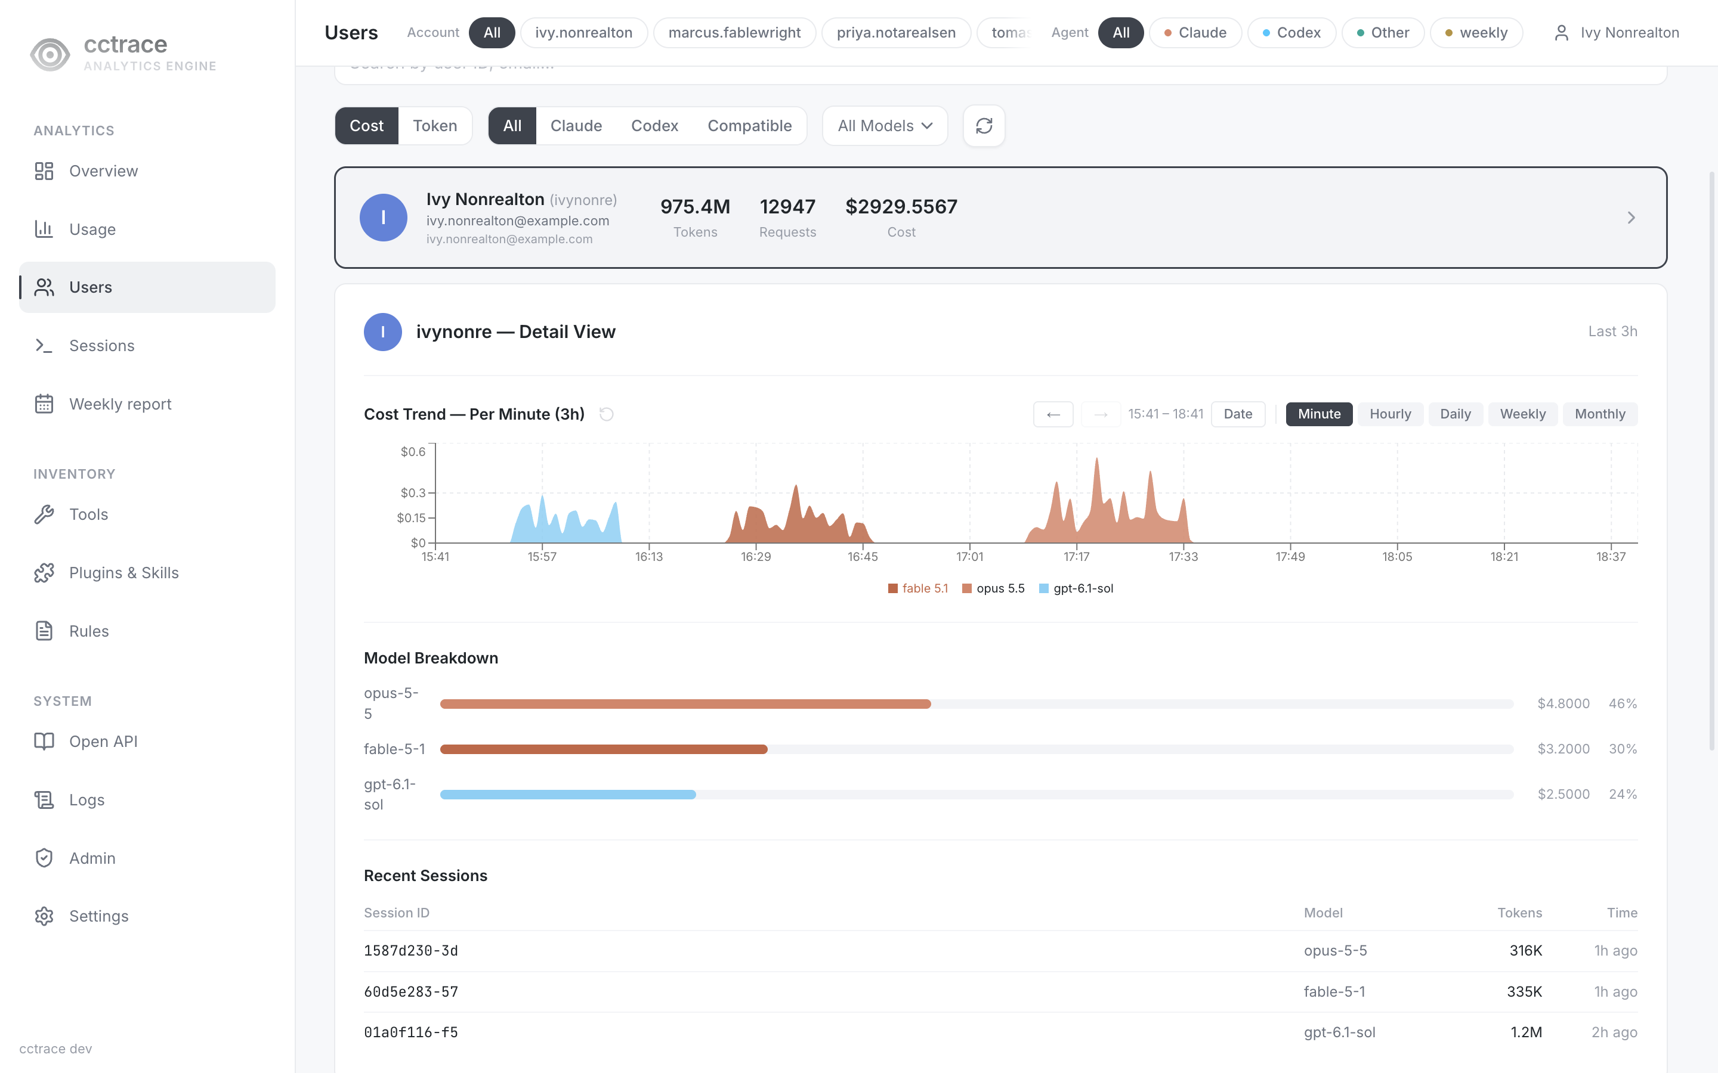Expand Ivy Nonrealton card with the chevron
1718x1073 pixels.
(1632, 218)
